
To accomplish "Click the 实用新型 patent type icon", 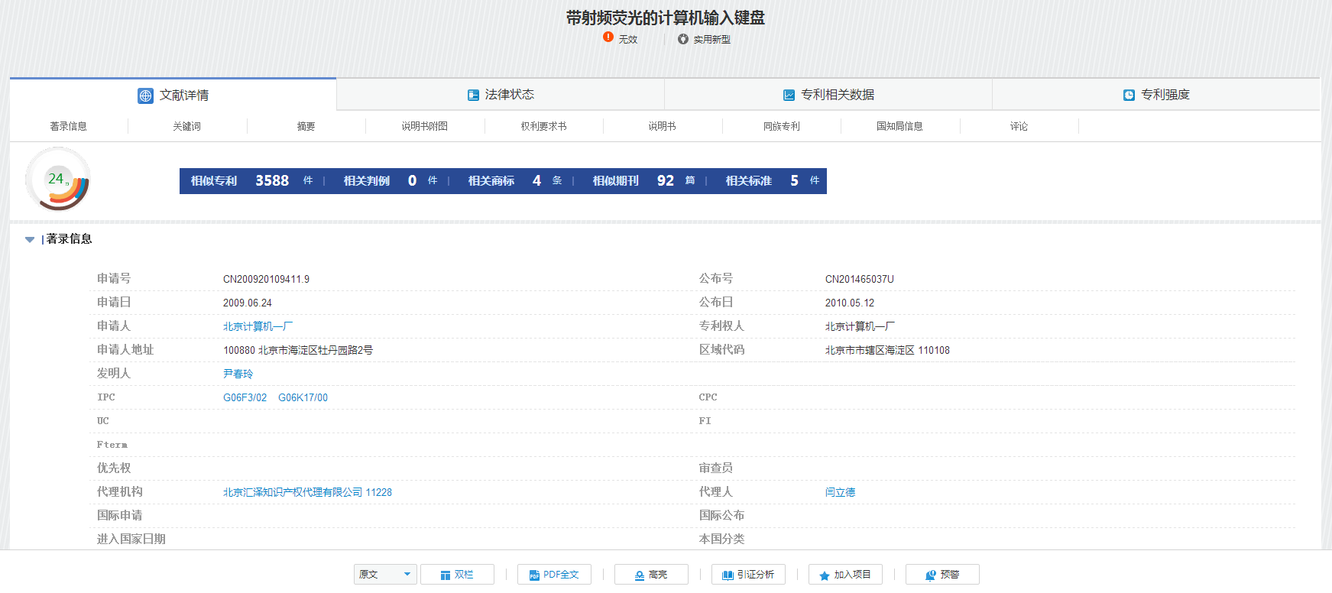I will pyautogui.click(x=683, y=39).
